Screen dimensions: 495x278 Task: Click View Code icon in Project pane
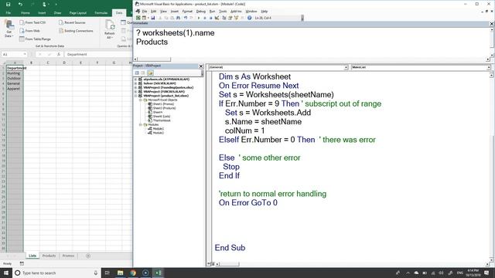click(x=137, y=73)
